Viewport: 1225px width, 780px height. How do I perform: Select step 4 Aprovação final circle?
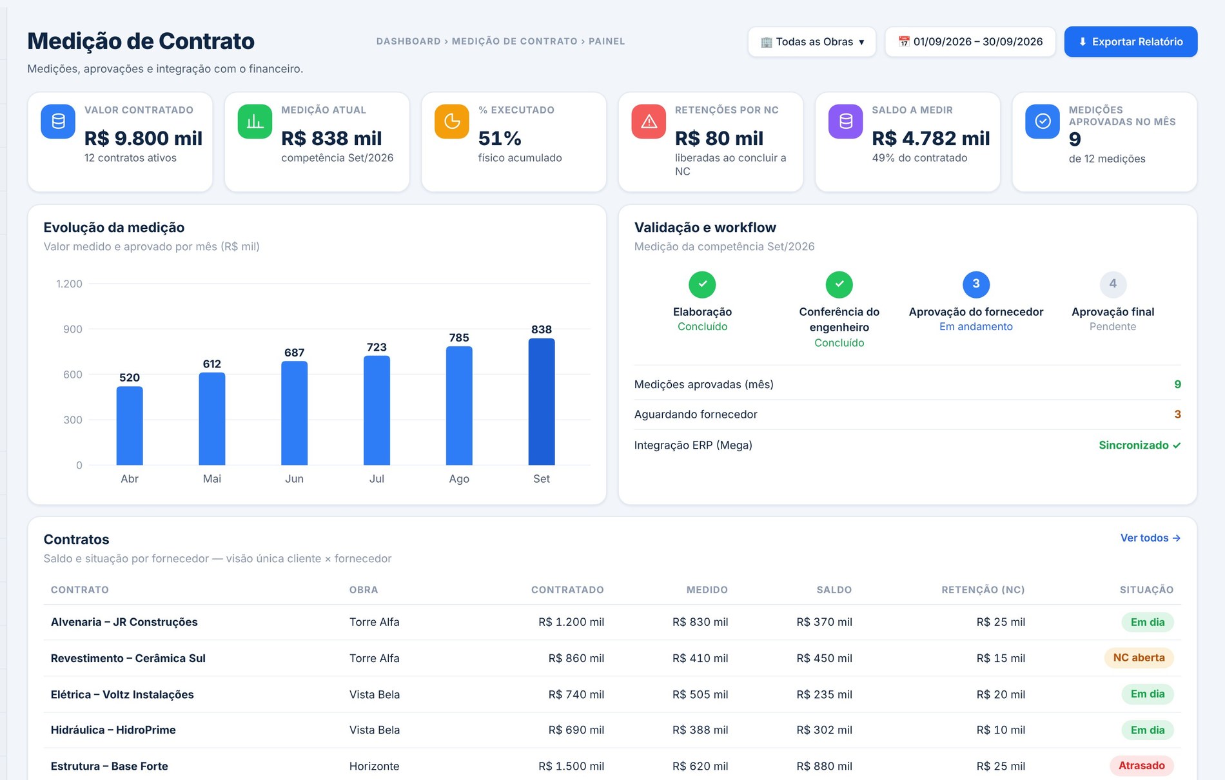coord(1113,284)
